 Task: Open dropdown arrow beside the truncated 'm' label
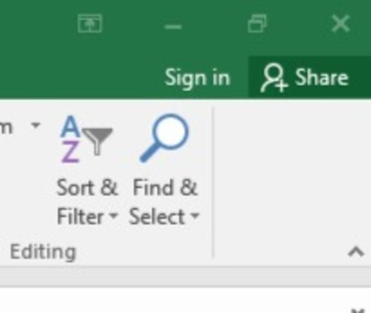(36, 125)
